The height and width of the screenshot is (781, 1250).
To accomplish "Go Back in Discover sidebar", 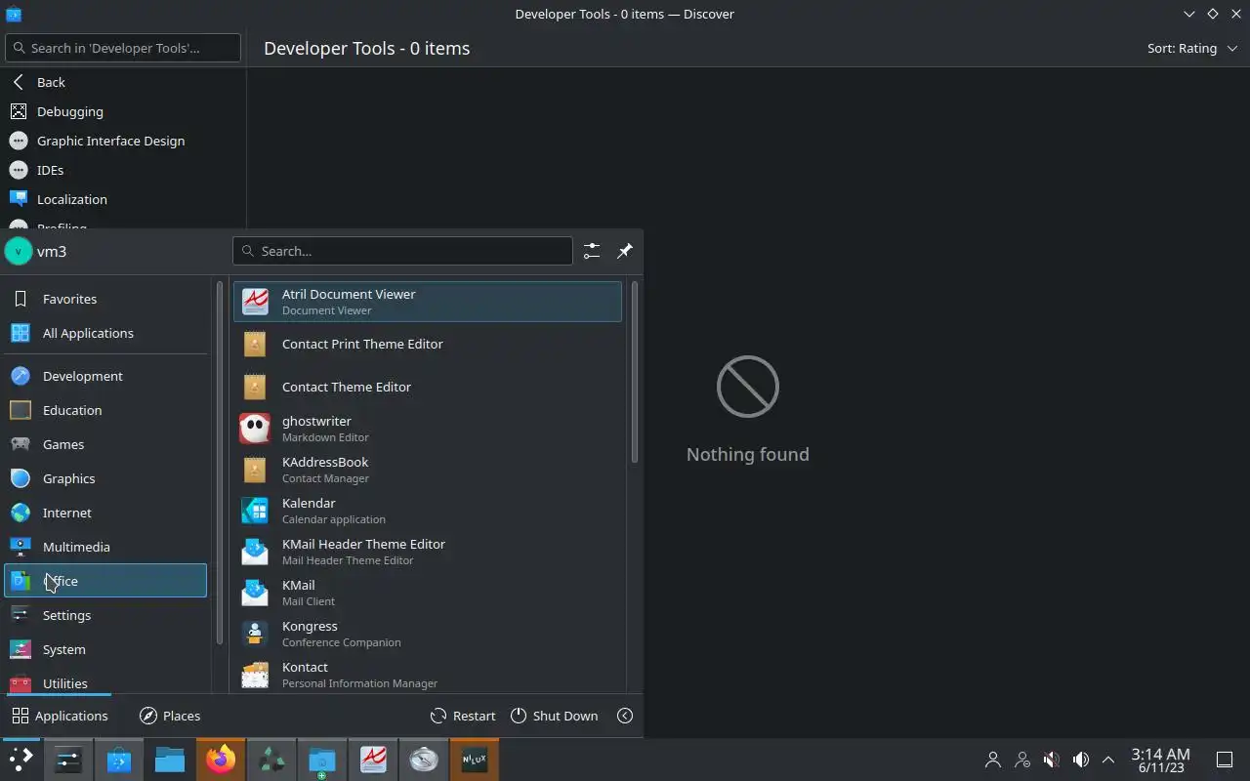I will click(123, 82).
